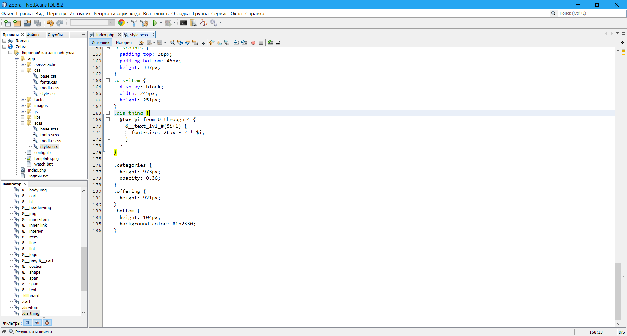
Task: Click the Toggle Rectangular Selection icon
Action: click(202, 43)
